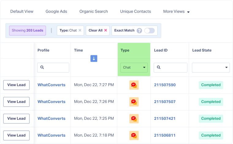Click the chat icon for lead 211507421

[x=134, y=119]
